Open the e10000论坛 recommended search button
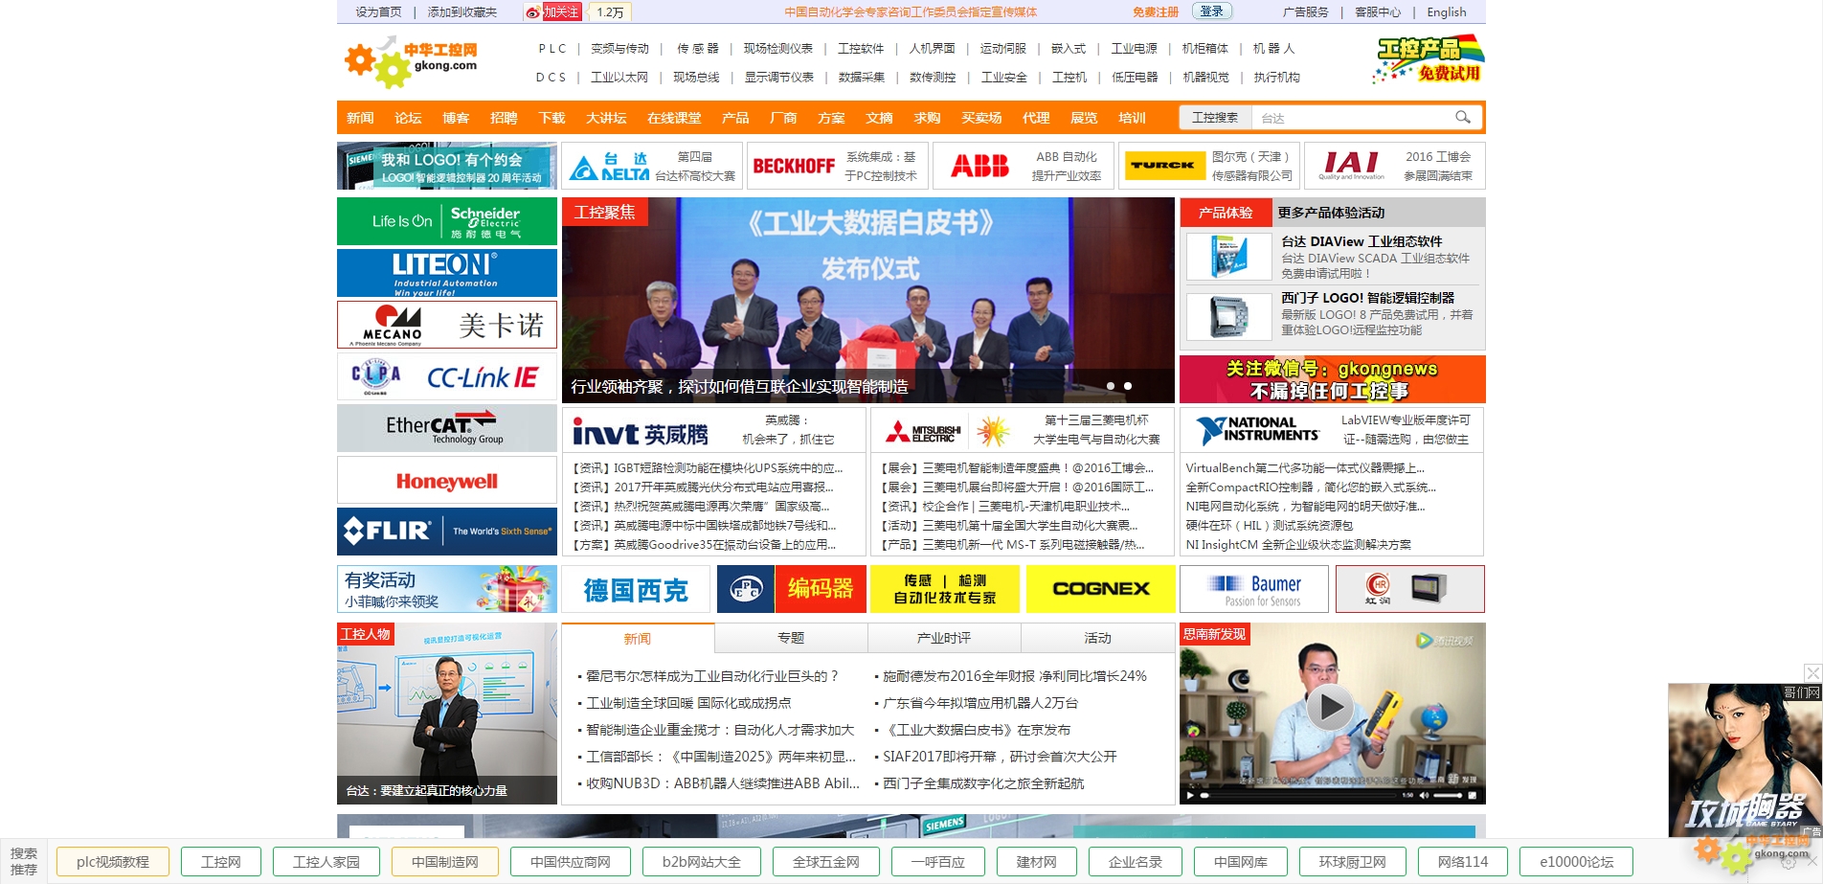The width and height of the screenshot is (1823, 884). click(1577, 862)
